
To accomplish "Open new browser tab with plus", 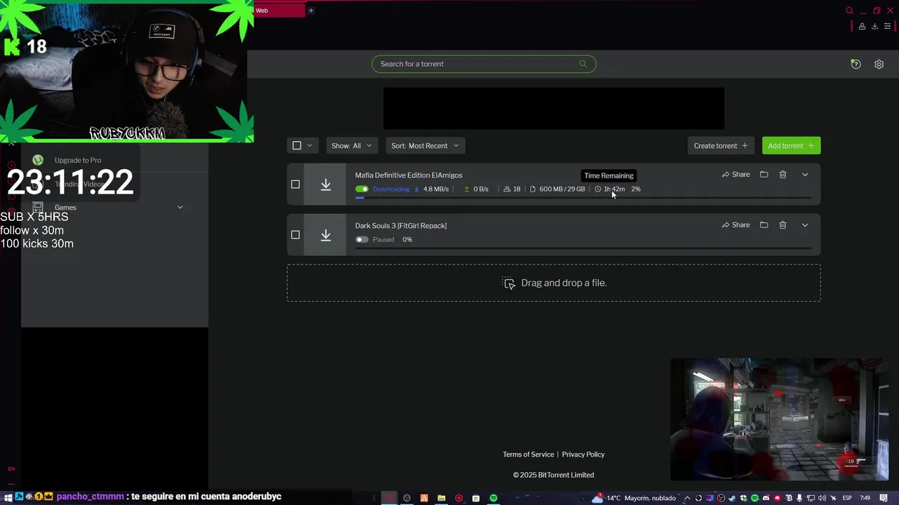I will point(310,11).
